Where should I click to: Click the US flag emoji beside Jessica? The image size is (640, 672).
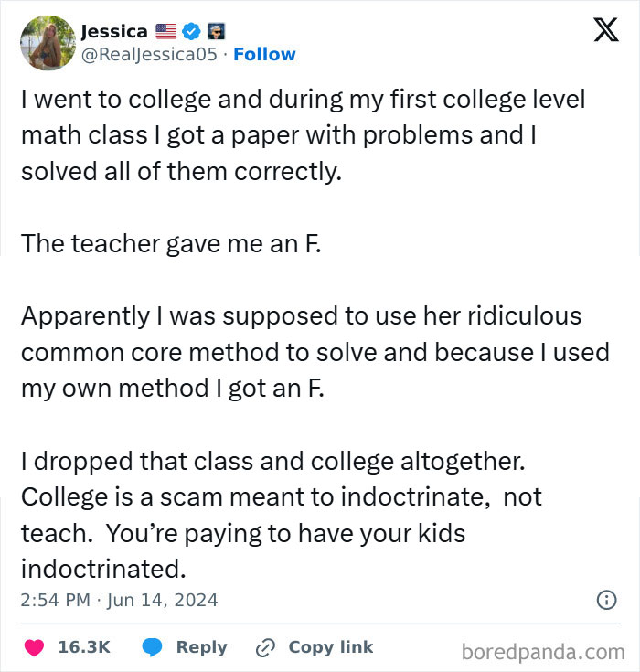(165, 31)
